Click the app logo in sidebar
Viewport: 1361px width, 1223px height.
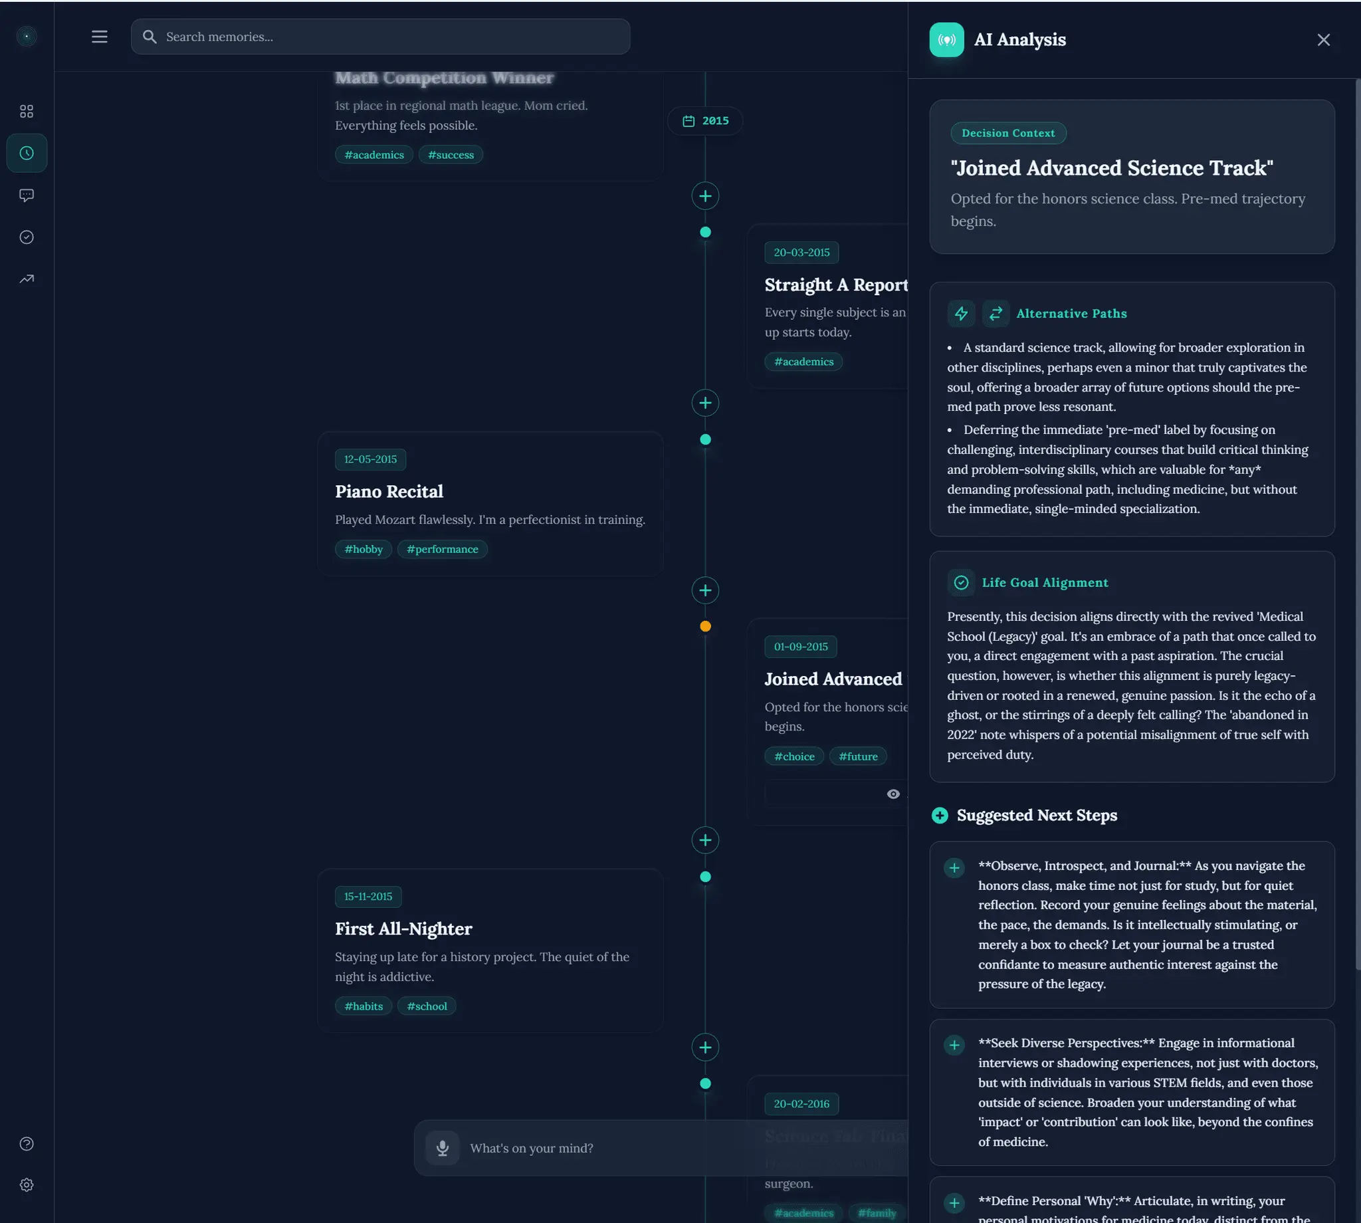coord(27,37)
